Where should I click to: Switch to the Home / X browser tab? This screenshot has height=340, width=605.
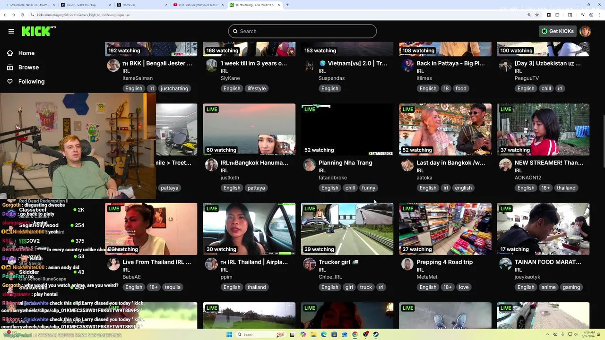tap(142, 5)
